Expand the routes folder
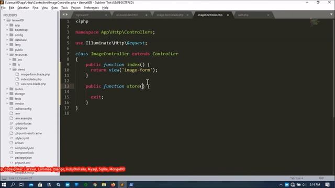The height and width of the screenshot is (188, 335). point(7,89)
